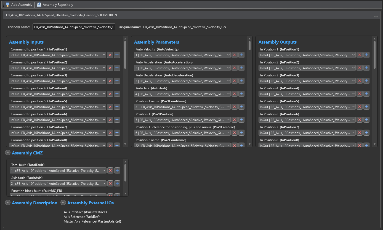Add a mapping for InPosition1 with the plus icon
The width and height of the screenshot is (383, 230).
pos(366,55)
